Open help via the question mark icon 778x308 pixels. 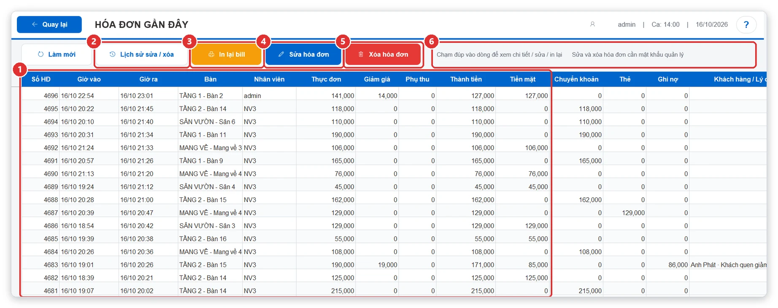746,24
